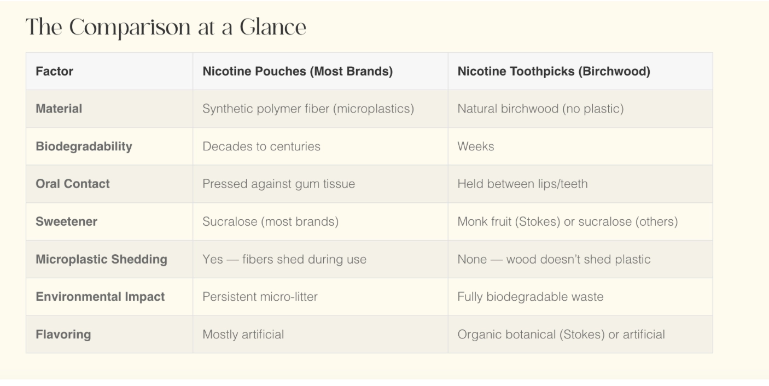
Task: Click the "Oral Contact" row label
Action: coord(73,184)
